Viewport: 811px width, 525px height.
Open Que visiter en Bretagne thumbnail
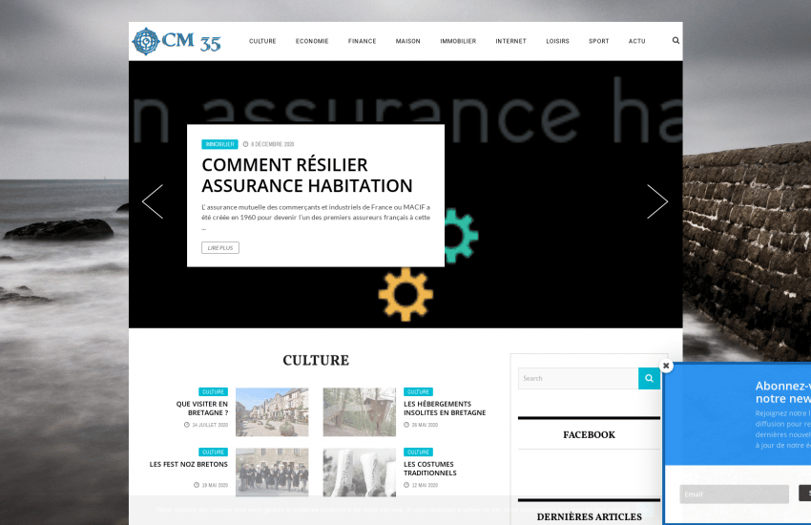tap(272, 412)
